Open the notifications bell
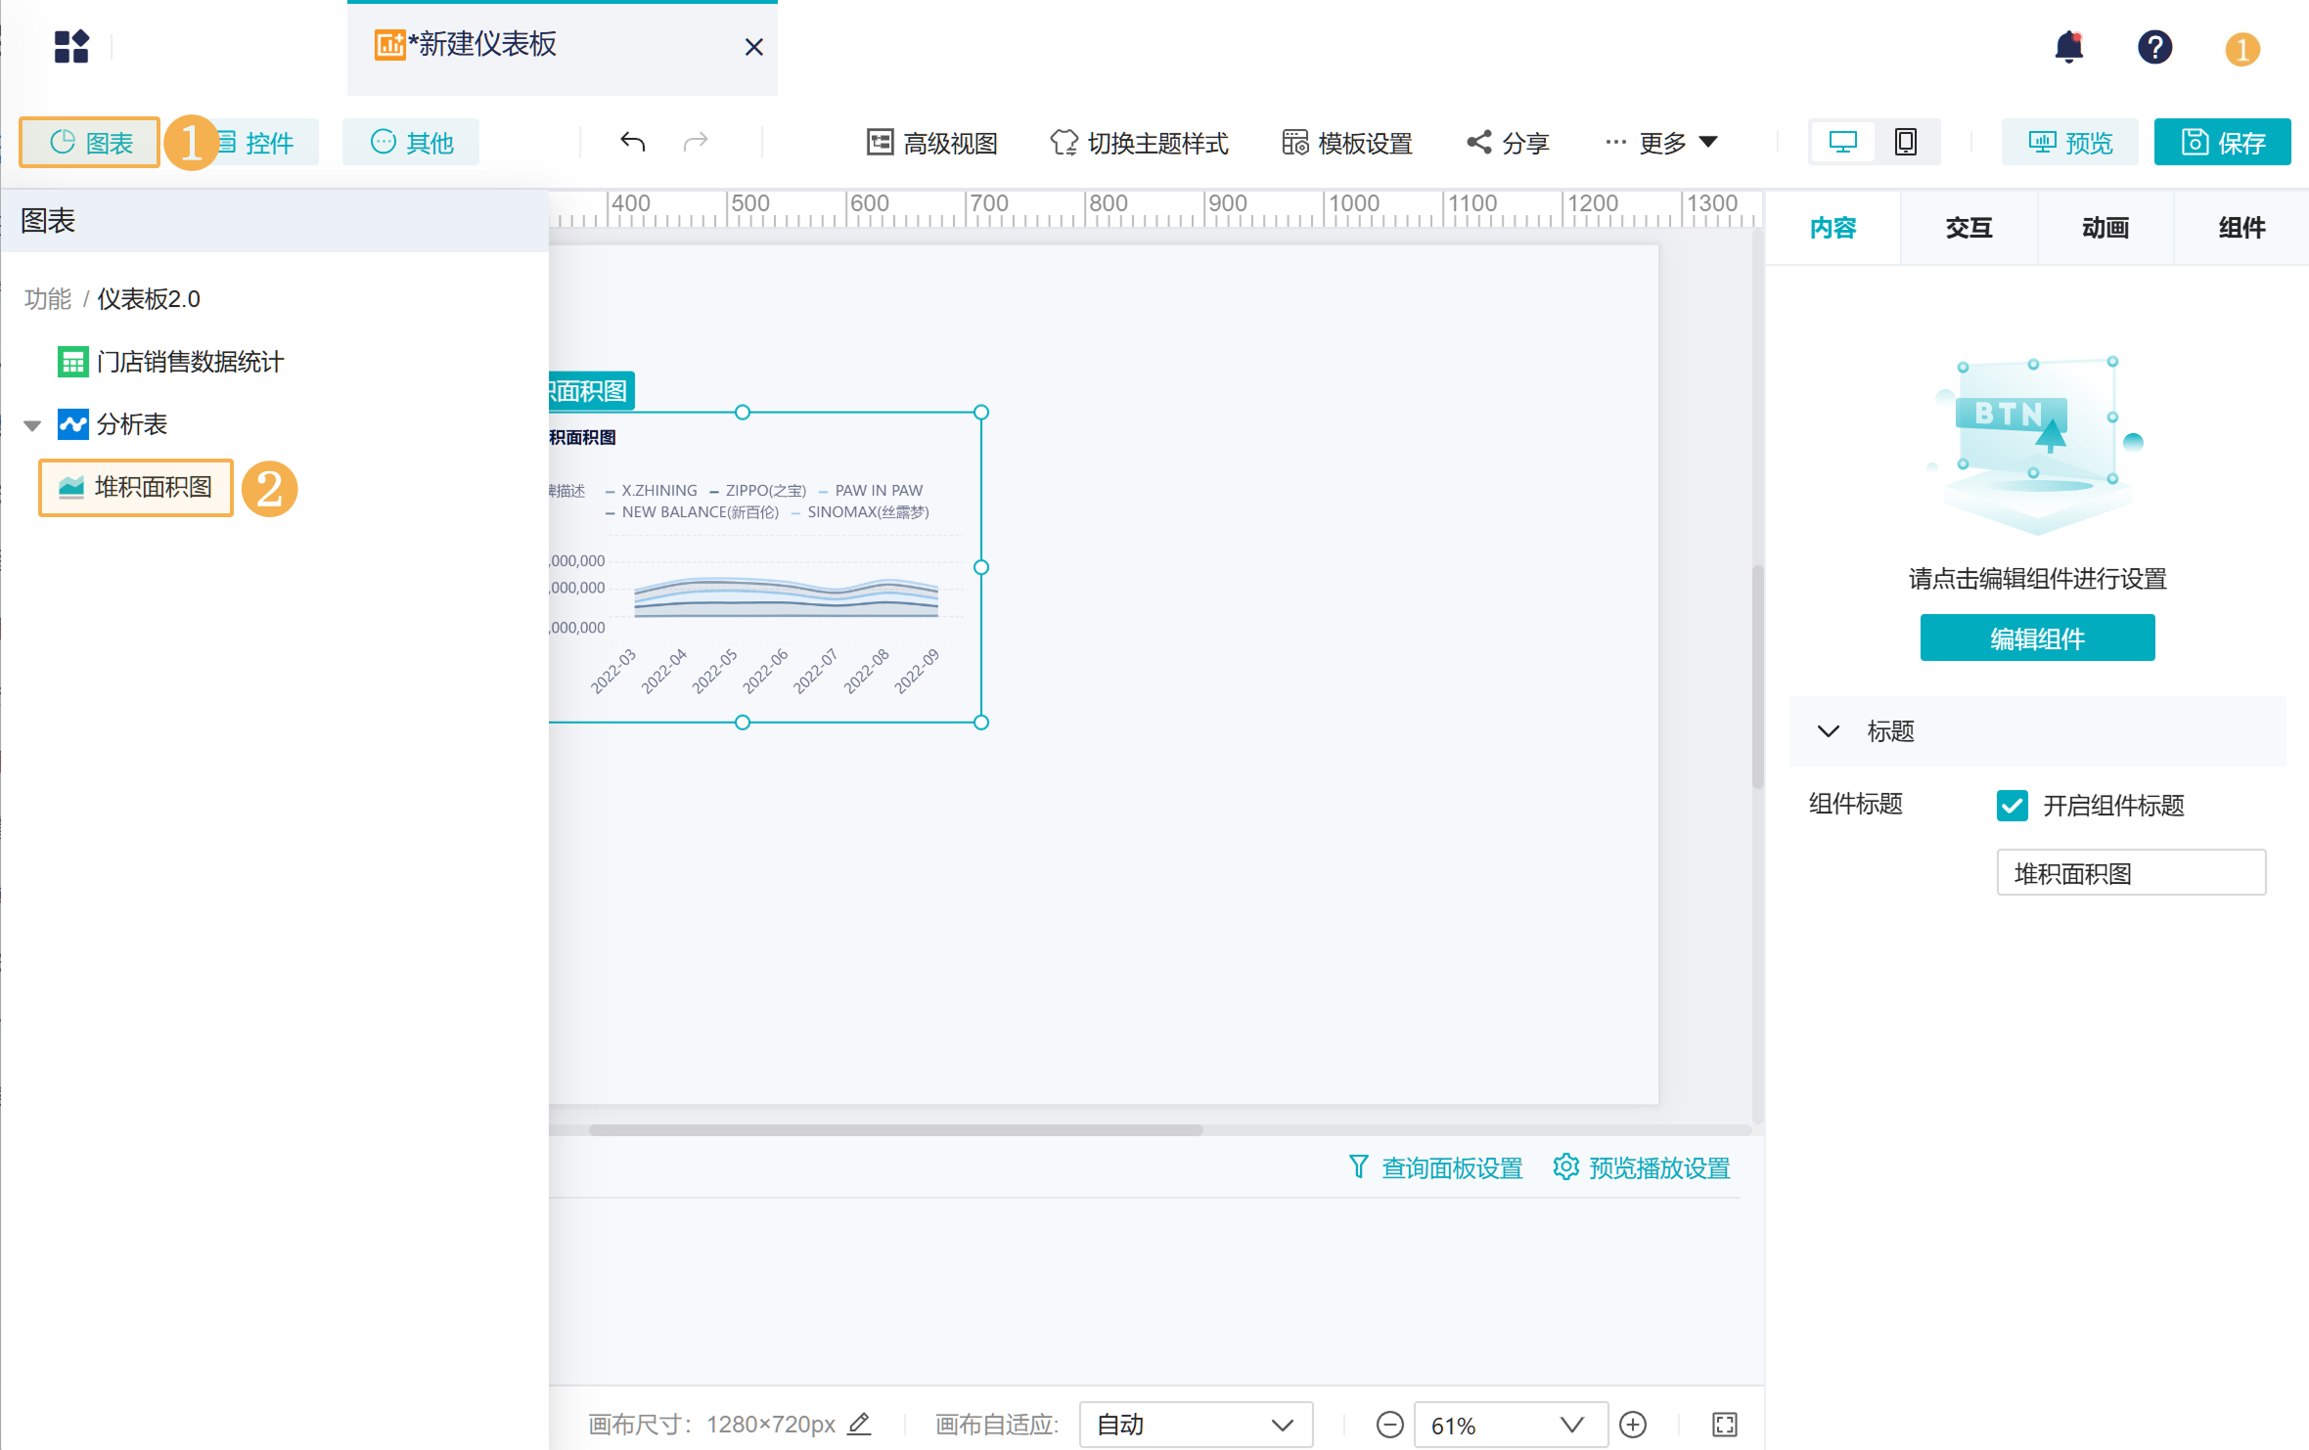The image size is (2309, 1450). 2068,47
